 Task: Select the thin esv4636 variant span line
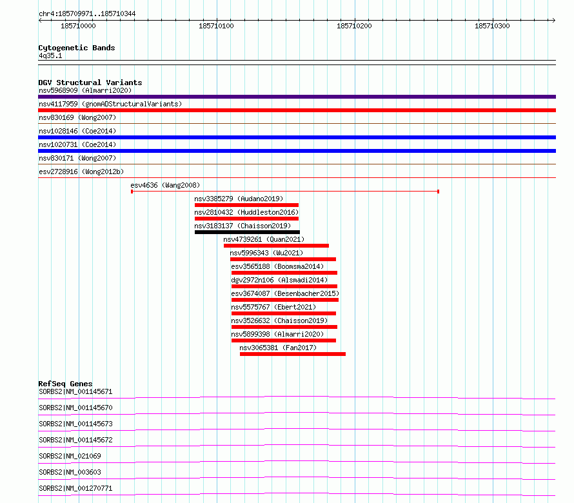click(285, 192)
